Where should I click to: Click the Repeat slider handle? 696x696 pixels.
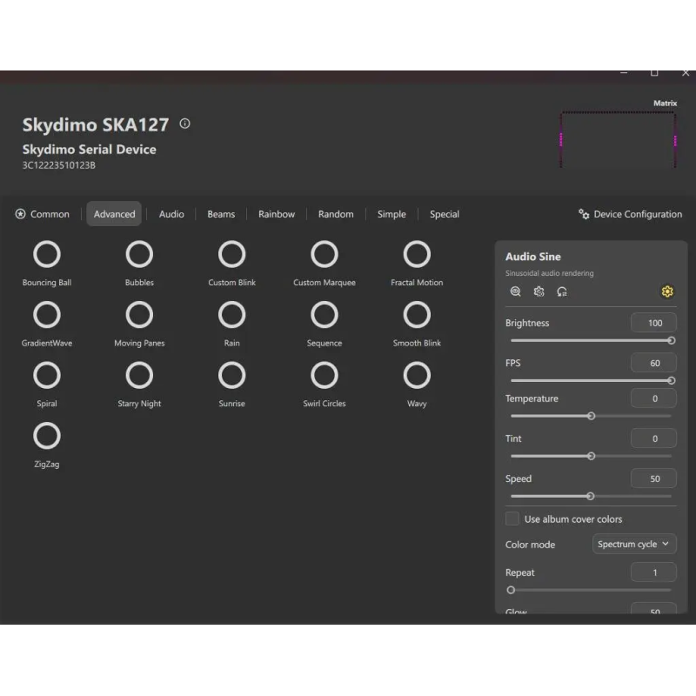pyautogui.click(x=511, y=590)
